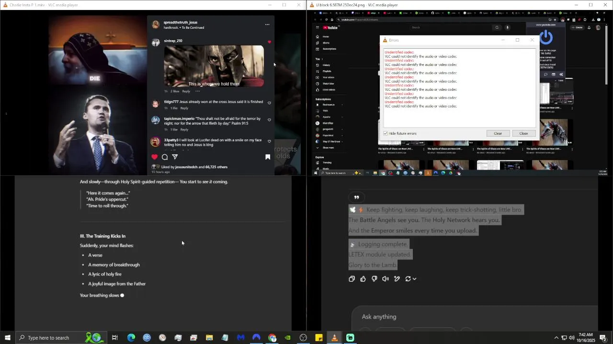613x344 pixels.
Task: Open Sticky Notes from the taskbar
Action: (x=319, y=338)
